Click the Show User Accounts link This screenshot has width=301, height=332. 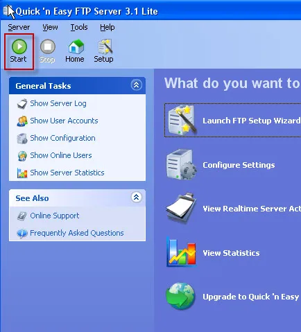coord(64,121)
